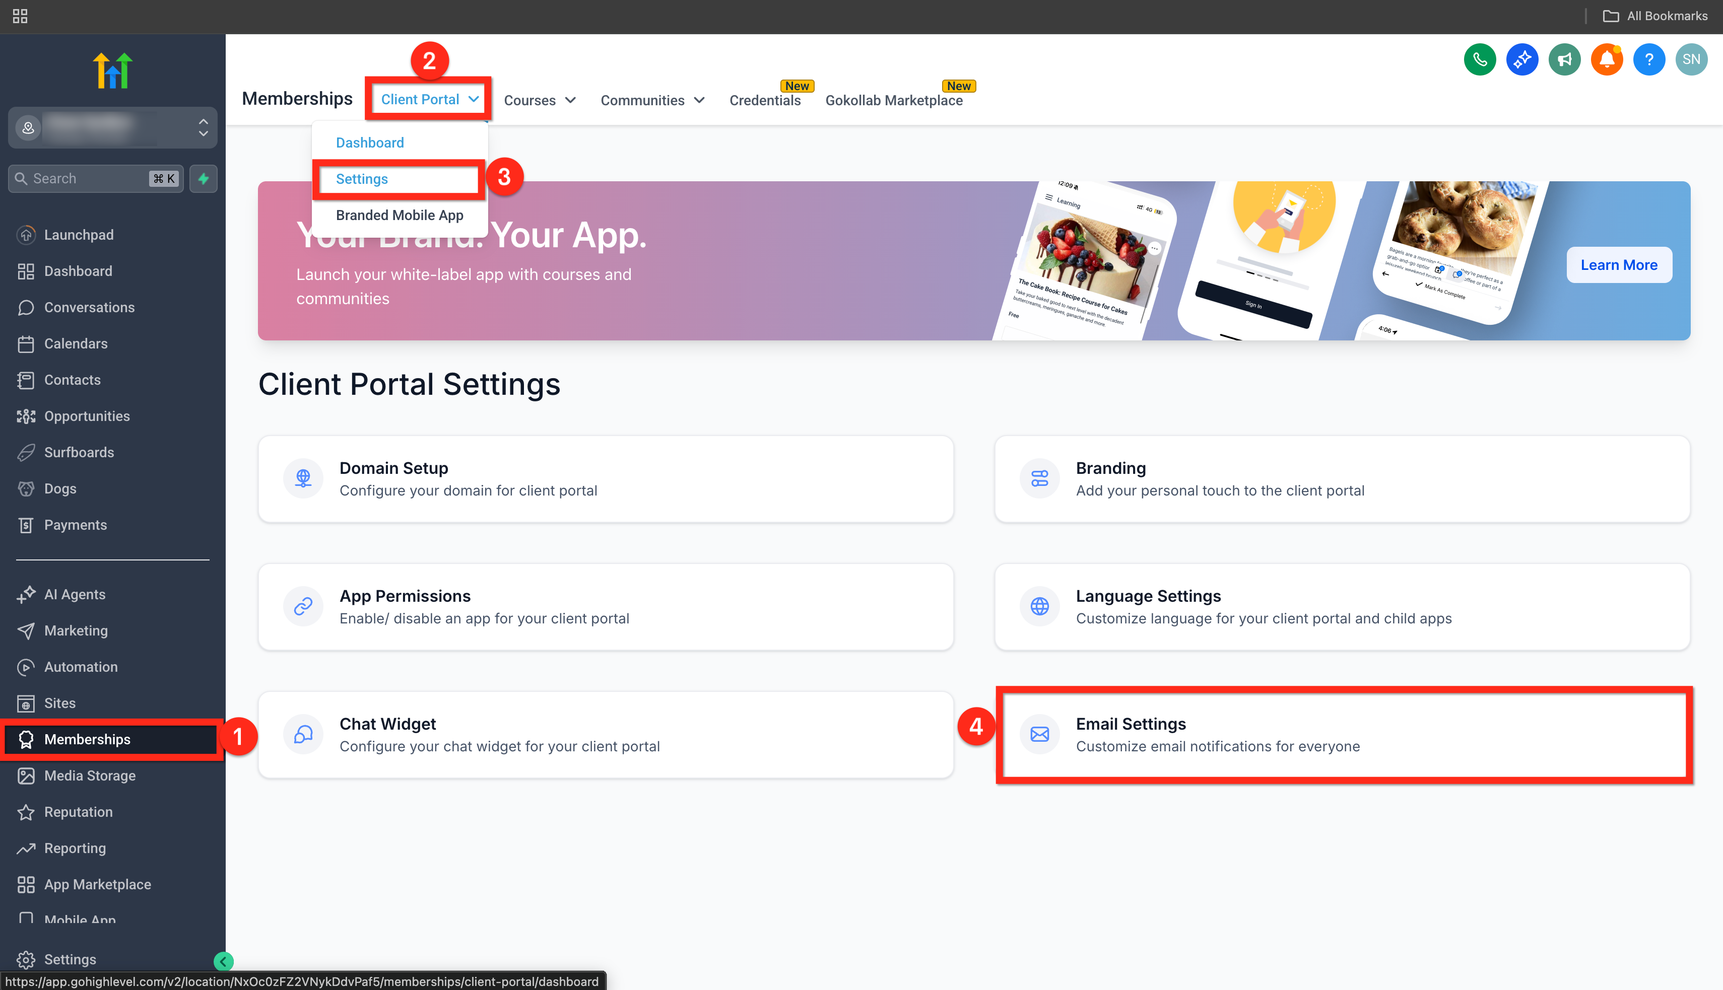1723x990 pixels.
Task: Click the Reputation star icon
Action: [26, 812]
